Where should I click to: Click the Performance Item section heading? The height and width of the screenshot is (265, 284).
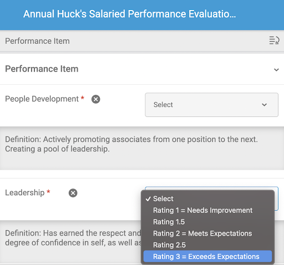pos(42,69)
